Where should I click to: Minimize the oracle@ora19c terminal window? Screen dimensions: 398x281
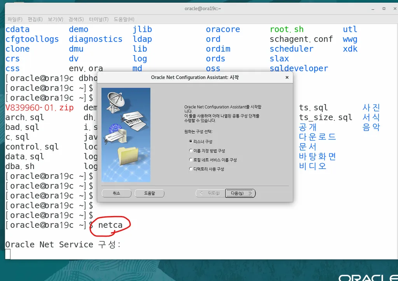click(x=373, y=9)
